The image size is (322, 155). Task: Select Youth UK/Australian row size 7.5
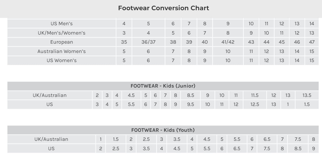298,139
